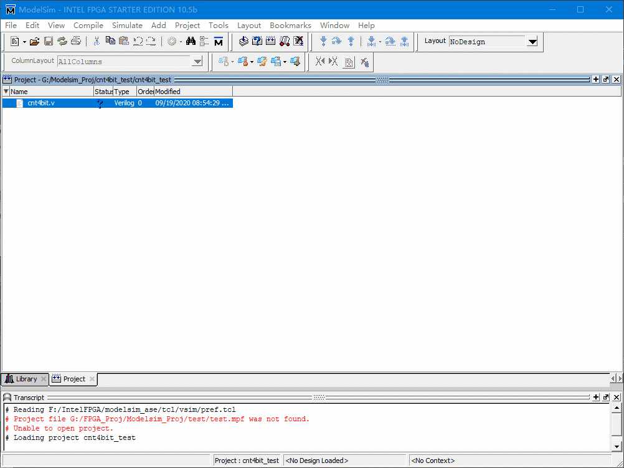Open the File menu

(x=11, y=25)
